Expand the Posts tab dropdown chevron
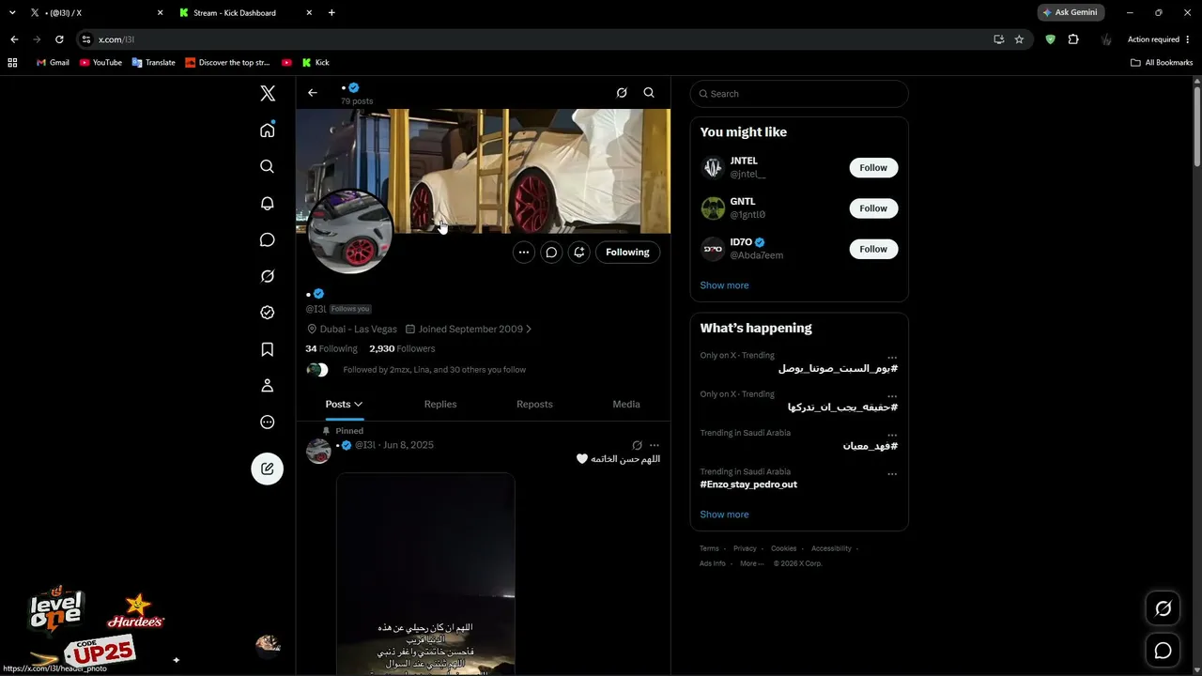 tap(358, 405)
